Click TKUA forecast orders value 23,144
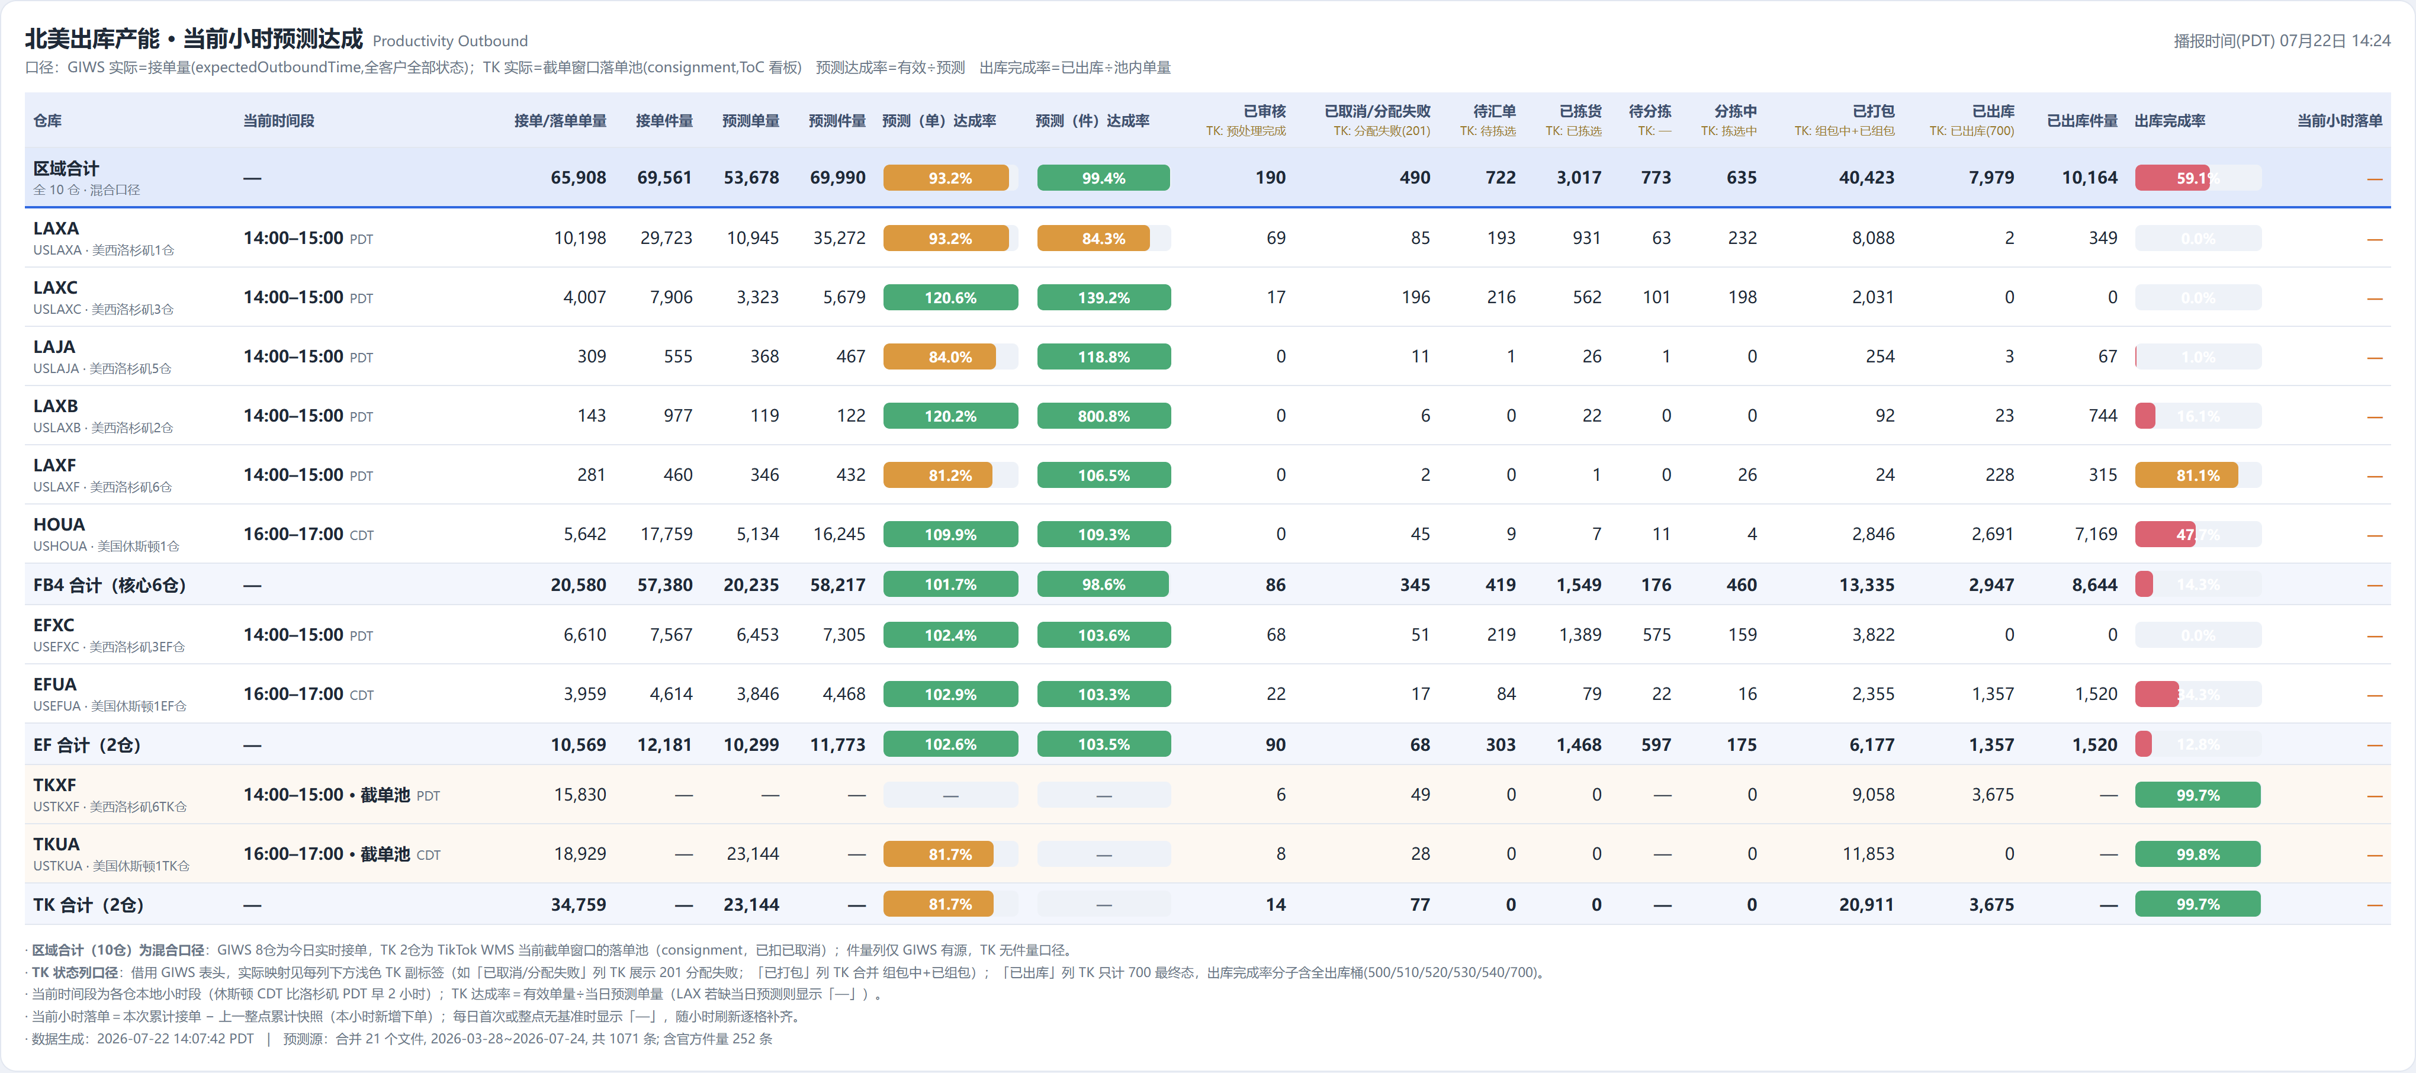This screenshot has width=2416, height=1073. coord(752,853)
